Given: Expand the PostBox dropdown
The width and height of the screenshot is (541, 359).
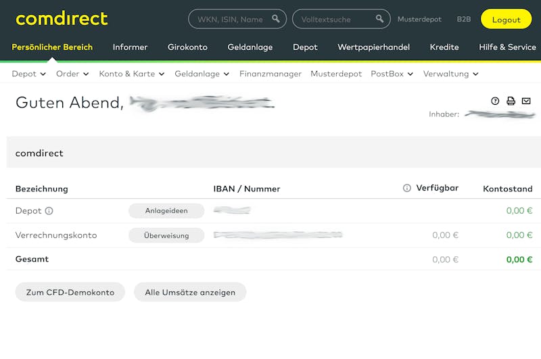Looking at the screenshot, I should pyautogui.click(x=392, y=74).
